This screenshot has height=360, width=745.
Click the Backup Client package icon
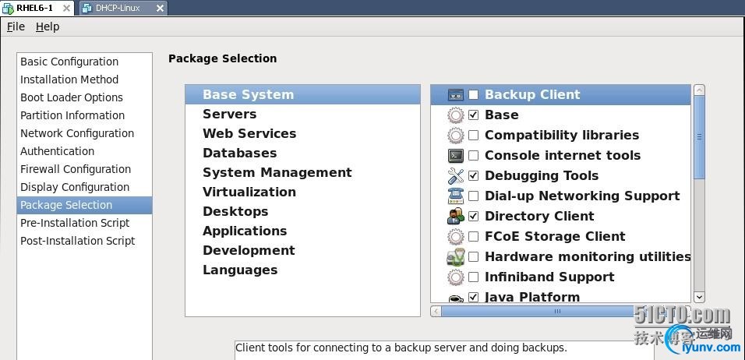pyautogui.click(x=456, y=95)
